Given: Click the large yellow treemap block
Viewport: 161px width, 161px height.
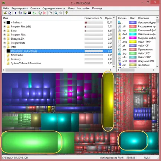Looking at the screenshot, I should (x=108, y=101).
